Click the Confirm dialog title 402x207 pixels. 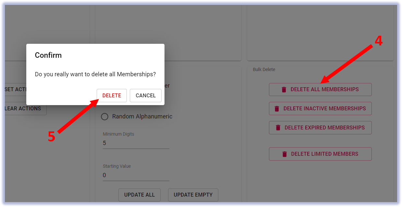tap(48, 55)
